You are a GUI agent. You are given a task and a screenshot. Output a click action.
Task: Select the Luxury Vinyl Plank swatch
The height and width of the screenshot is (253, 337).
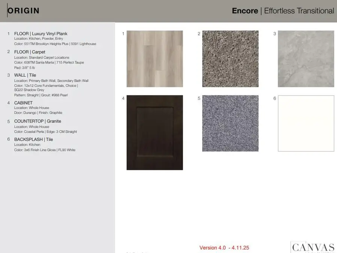click(155, 59)
